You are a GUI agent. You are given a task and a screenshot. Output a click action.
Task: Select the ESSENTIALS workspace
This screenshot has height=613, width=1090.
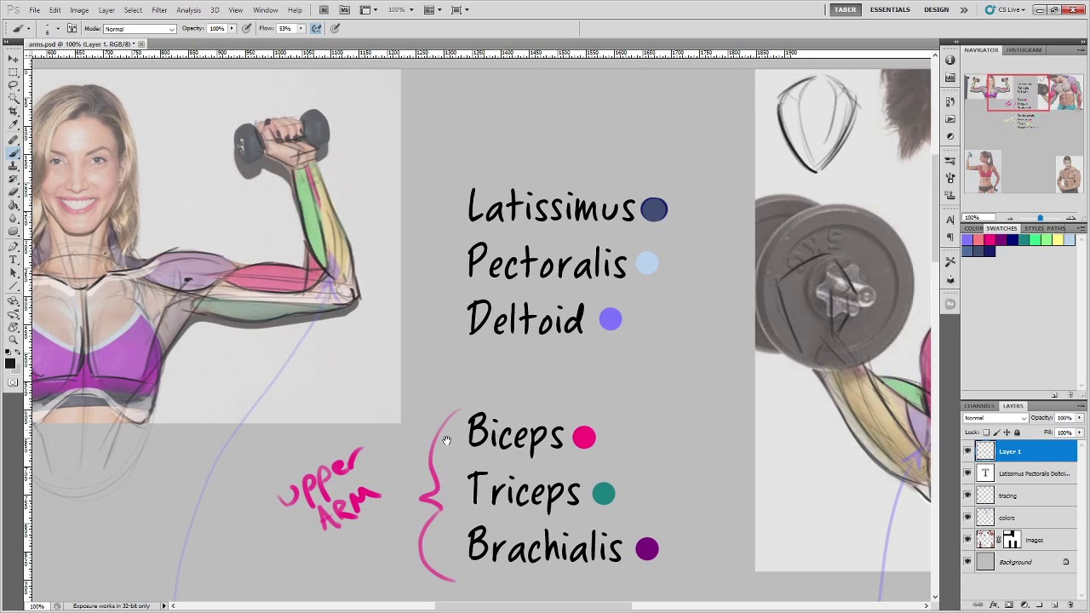click(x=890, y=10)
